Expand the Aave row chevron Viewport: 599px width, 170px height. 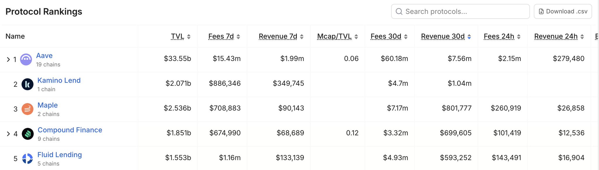point(8,60)
